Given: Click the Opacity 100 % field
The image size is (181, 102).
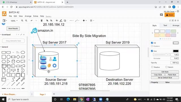Looking at the screenshot, I should [x=174, y=63].
